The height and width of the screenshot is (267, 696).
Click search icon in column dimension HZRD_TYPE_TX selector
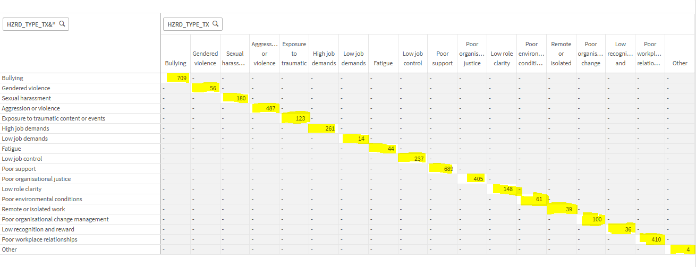pos(216,24)
